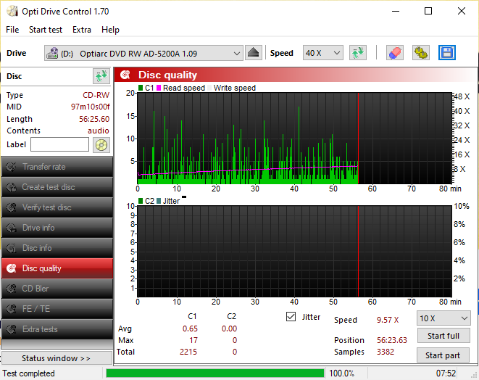This screenshot has height=380, width=479.
Task: Click the disc label CD icon
Action: [x=101, y=145]
